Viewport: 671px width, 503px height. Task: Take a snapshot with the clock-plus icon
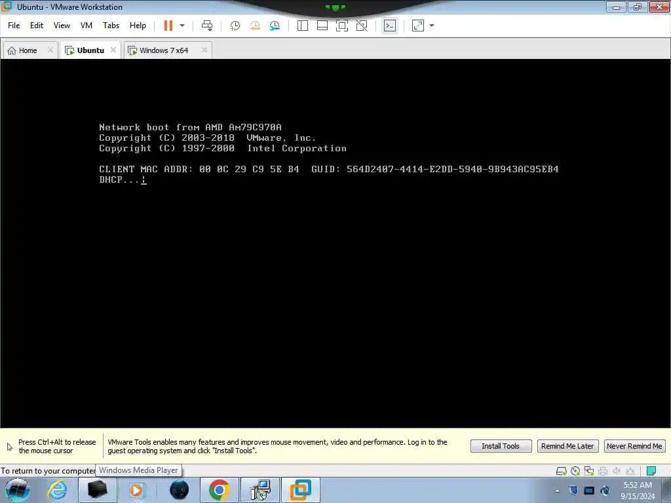[x=235, y=26]
